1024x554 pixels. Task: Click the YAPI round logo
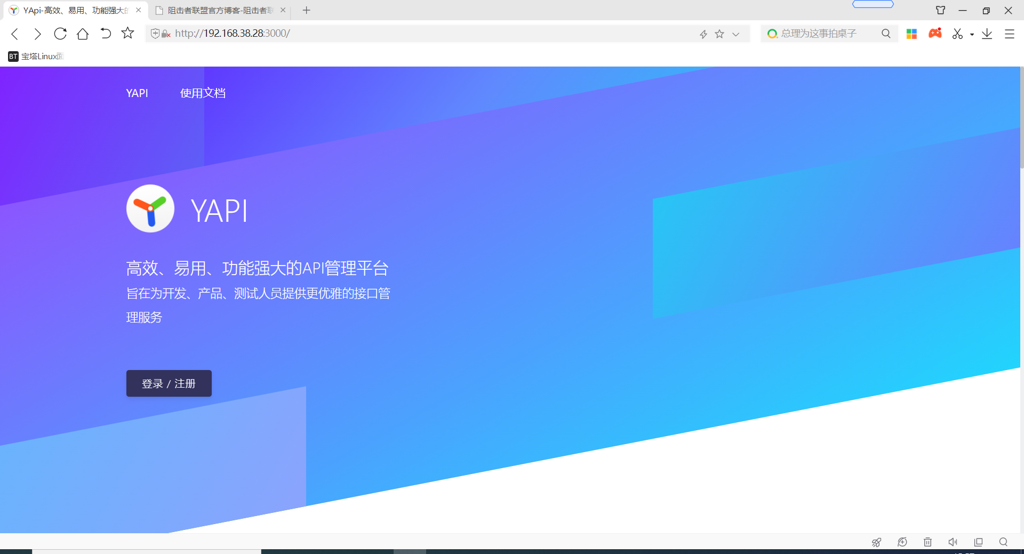(150, 208)
